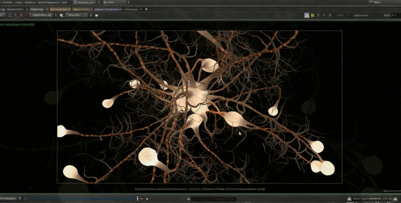
Task: Click the plus icon next to timeline slider
Action: point(147,198)
